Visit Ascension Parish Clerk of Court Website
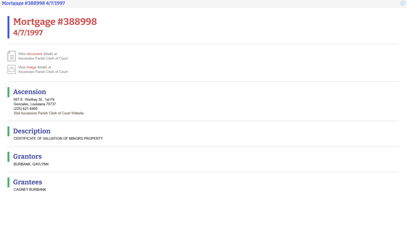Image resolution: width=407 pixels, height=225 pixels. coord(48,113)
